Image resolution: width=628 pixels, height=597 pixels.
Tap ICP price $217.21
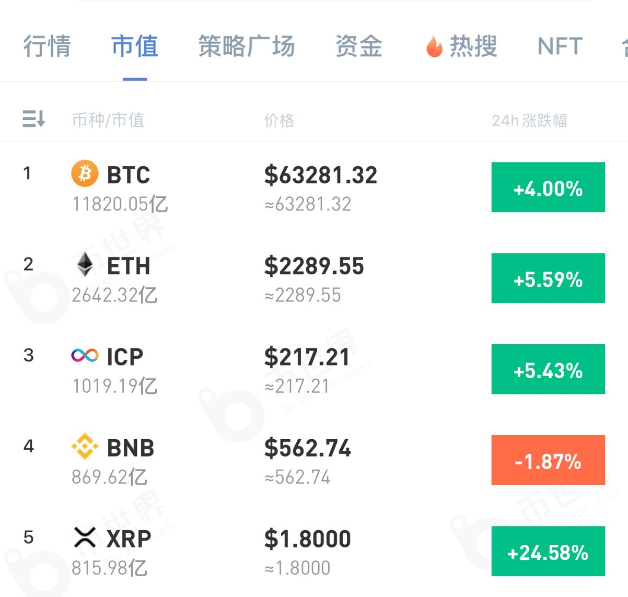pos(307,357)
